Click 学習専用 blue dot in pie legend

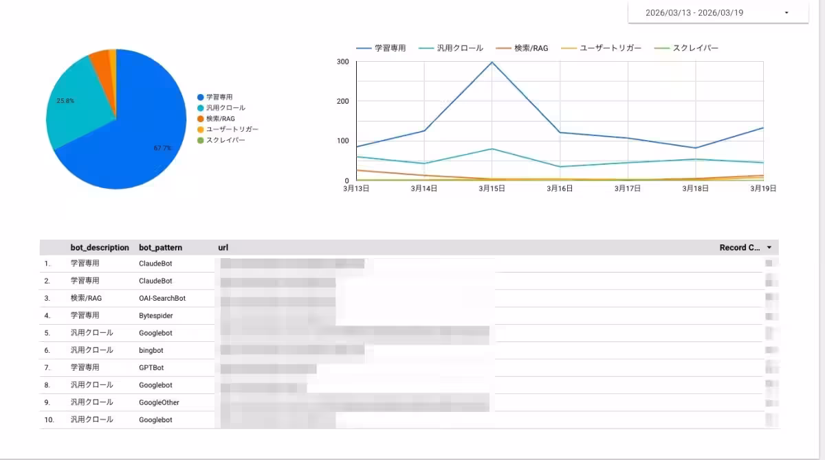(x=201, y=97)
